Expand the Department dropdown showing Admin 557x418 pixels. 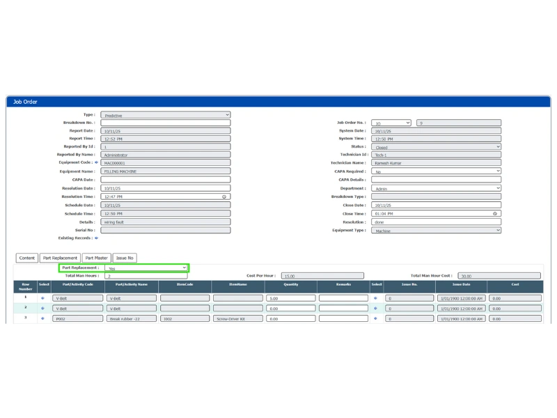(x=436, y=188)
